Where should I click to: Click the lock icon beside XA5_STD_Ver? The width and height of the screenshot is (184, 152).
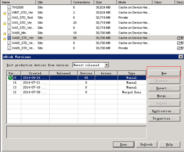(5, 23)
